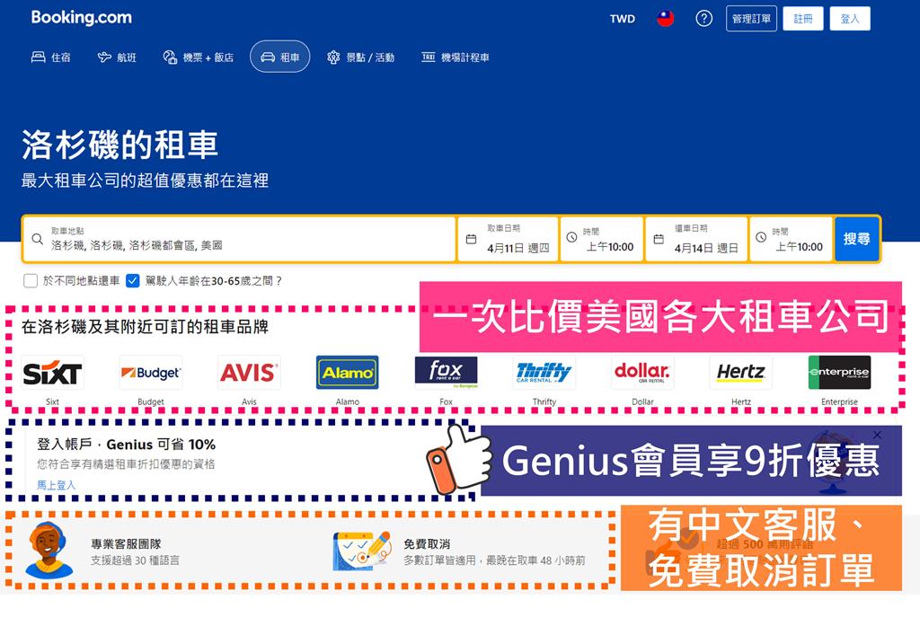This screenshot has height=617, width=920.
Task: Enable 於不同地點還車 checkbox
Action: pos(31,281)
